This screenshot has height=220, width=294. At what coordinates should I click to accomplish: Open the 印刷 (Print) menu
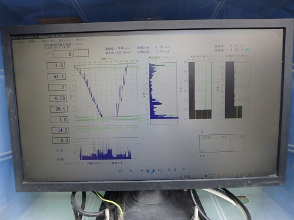[32, 41]
